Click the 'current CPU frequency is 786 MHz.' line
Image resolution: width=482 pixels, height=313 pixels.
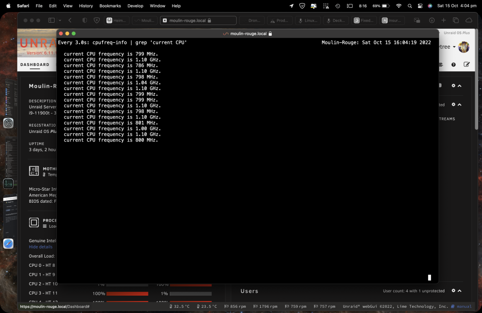click(111, 65)
